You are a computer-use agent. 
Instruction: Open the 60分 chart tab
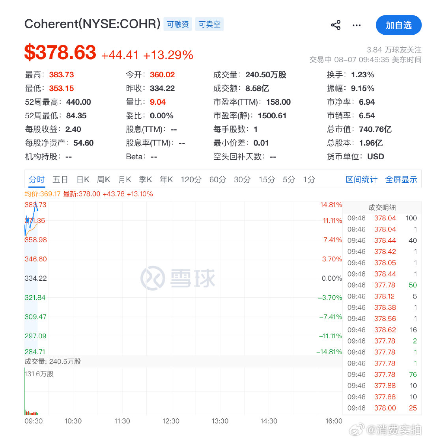coord(218,180)
